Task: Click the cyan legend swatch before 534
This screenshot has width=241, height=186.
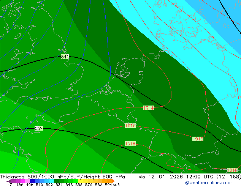Action: pyautogui.click(x=52, y=181)
